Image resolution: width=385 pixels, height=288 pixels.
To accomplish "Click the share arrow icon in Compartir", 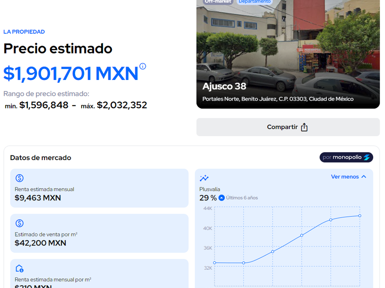I will click(304, 127).
